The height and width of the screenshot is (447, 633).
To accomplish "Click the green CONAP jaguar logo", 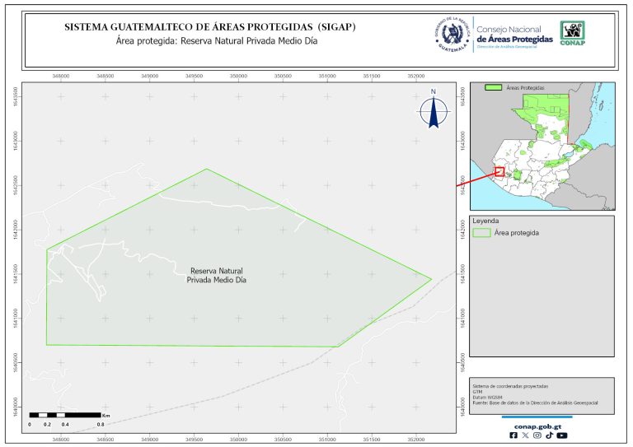I will [x=574, y=34].
